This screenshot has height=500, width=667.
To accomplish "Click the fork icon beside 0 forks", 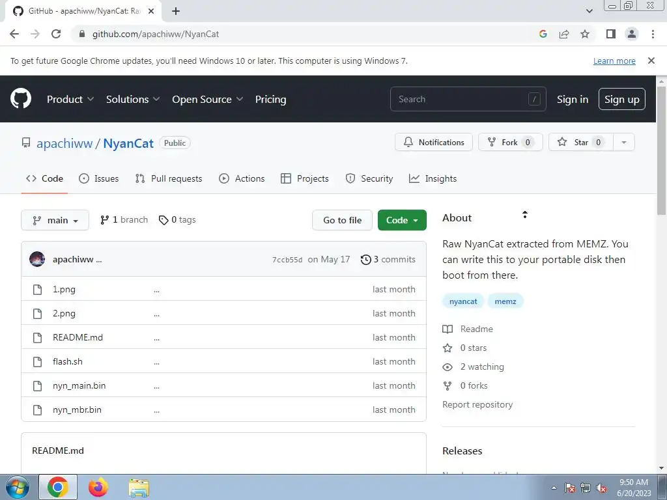I will tap(447, 385).
